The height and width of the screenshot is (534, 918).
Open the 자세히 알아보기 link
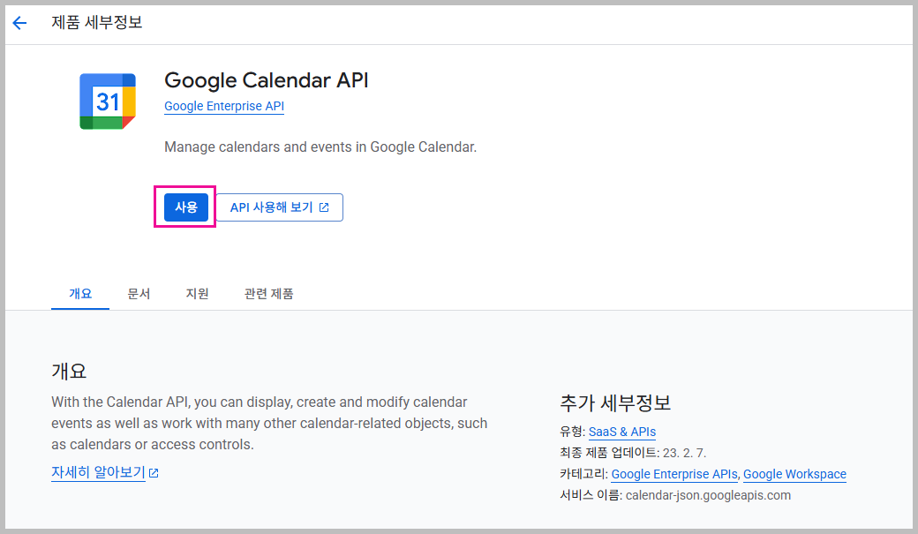tap(98, 472)
